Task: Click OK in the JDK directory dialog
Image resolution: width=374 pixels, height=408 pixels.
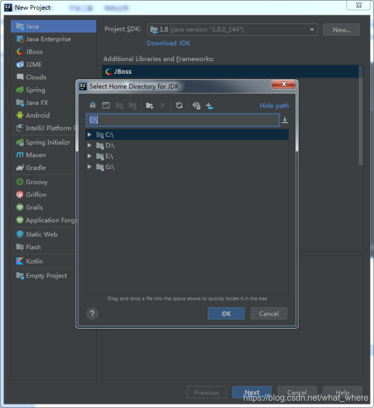Action: click(x=226, y=314)
